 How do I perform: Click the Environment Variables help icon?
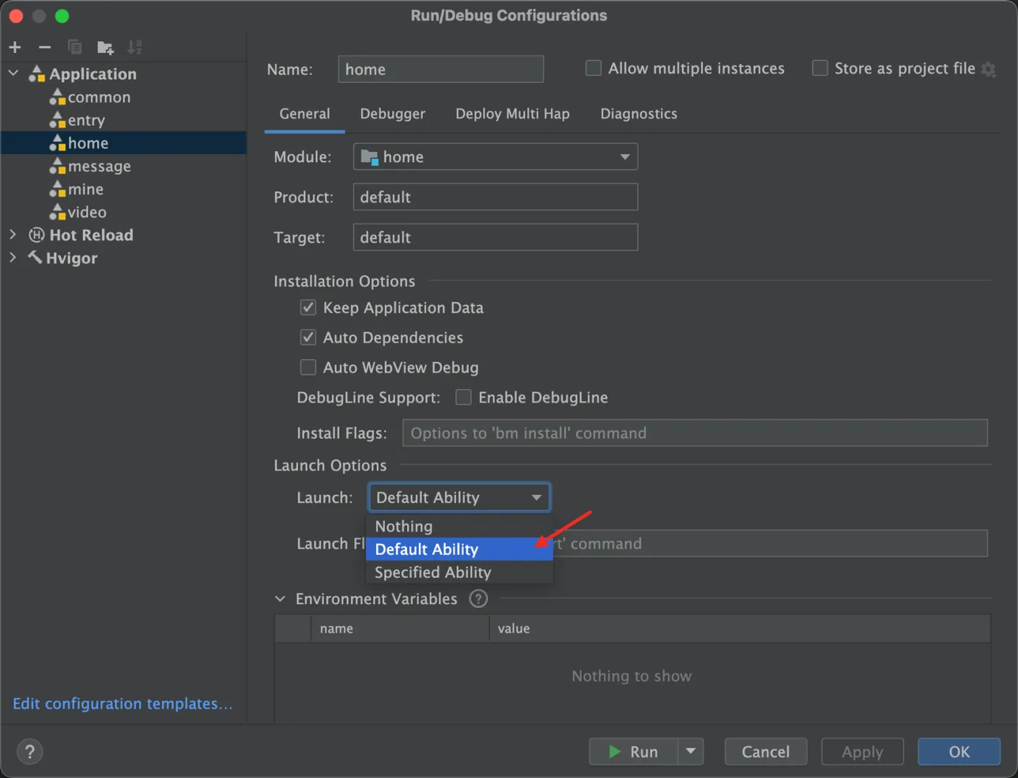tap(478, 599)
